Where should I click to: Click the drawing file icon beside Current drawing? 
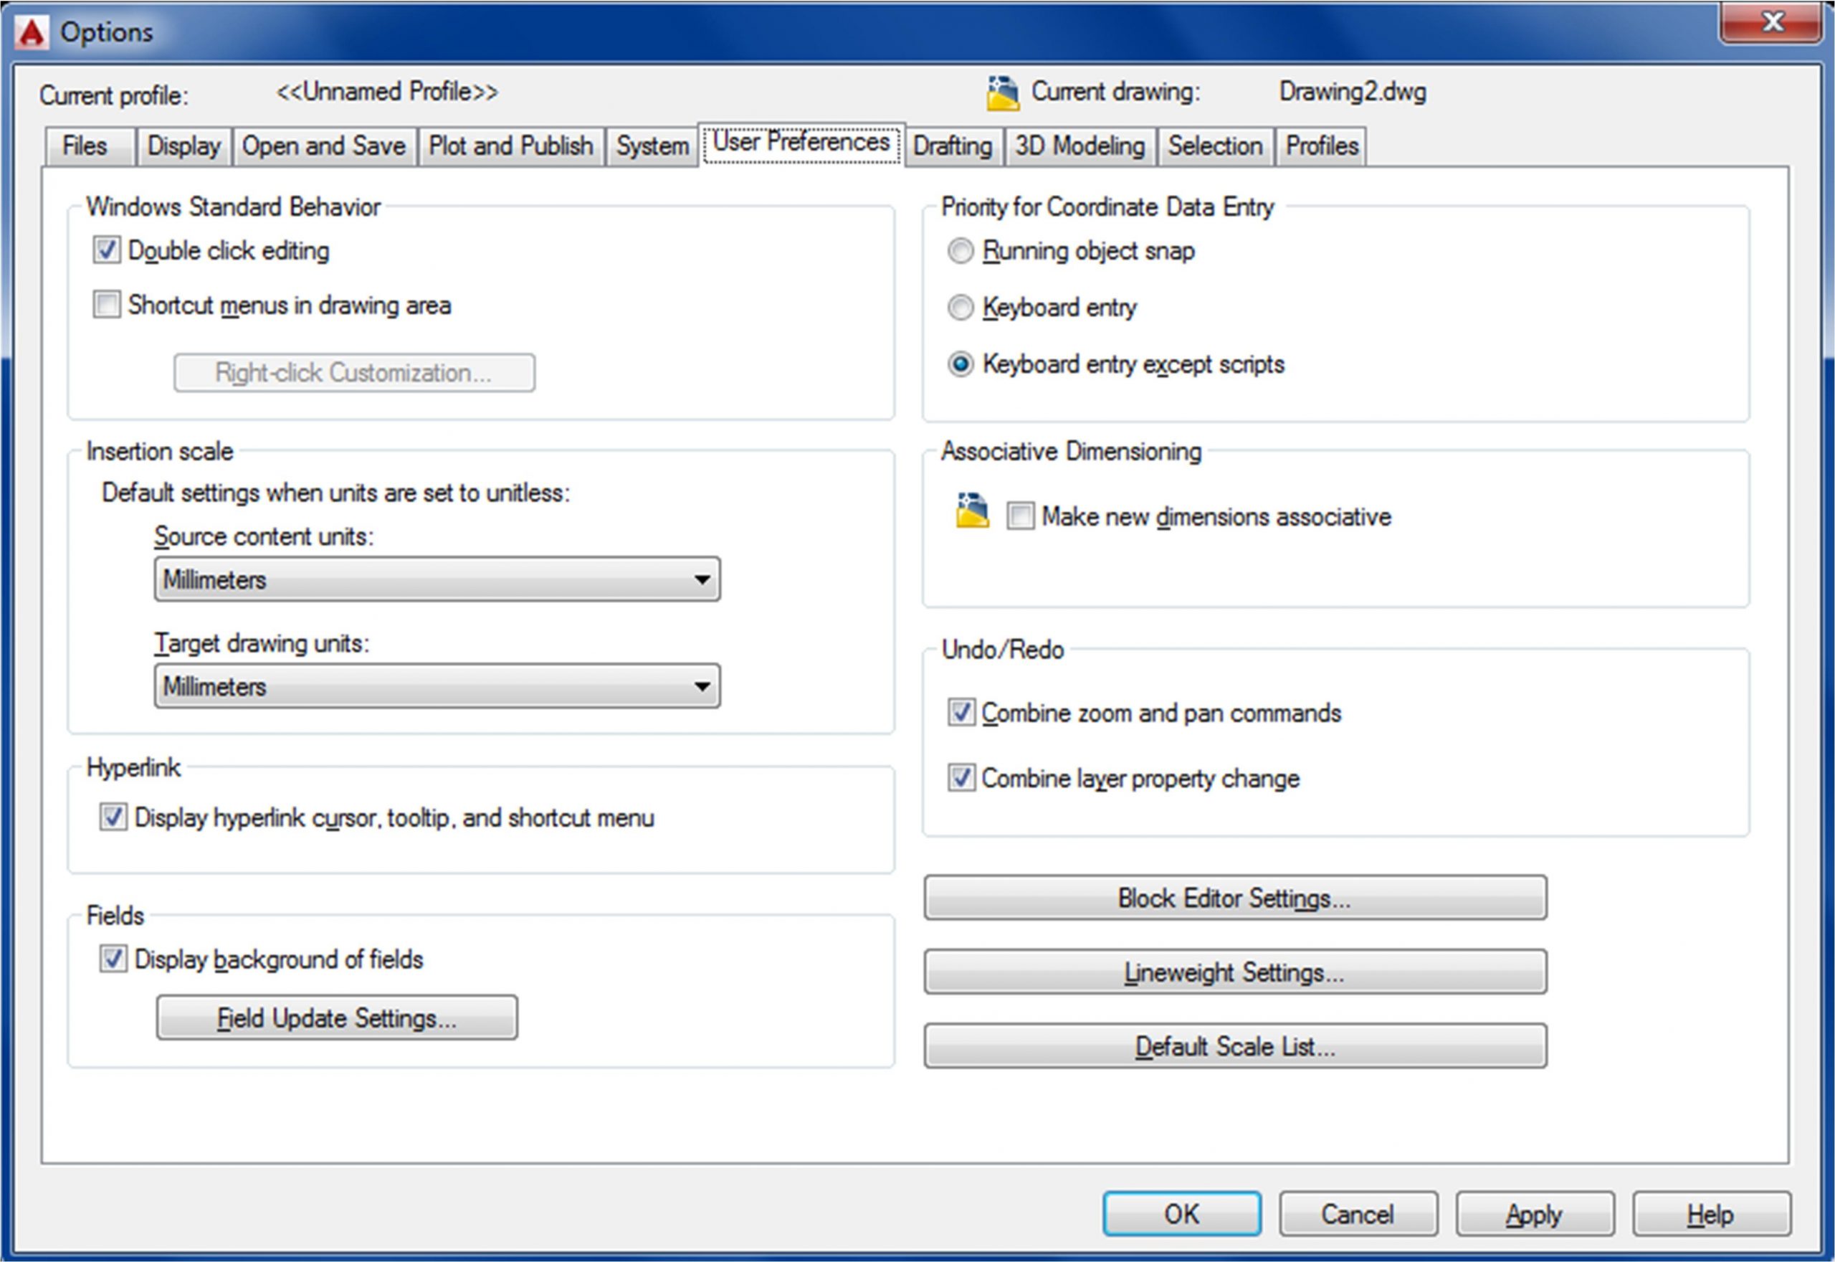(1002, 93)
